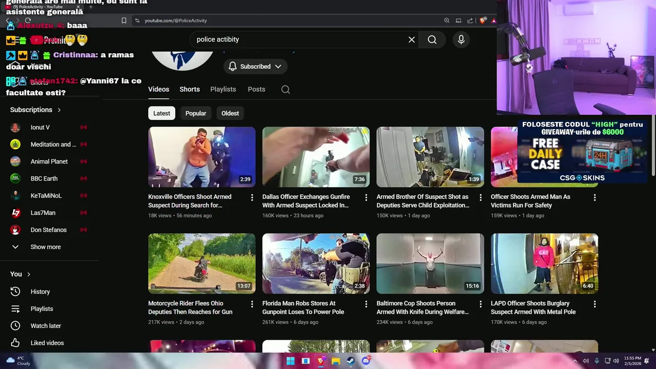Open the taskbar clock 11:55 PM
Viewport: 656px width, 369px height.
pos(632,361)
